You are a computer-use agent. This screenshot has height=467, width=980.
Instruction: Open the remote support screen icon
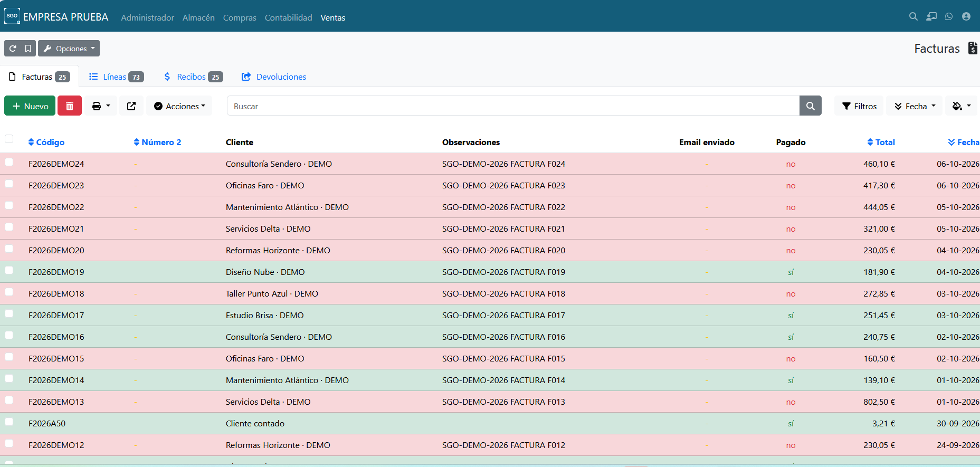(x=931, y=17)
